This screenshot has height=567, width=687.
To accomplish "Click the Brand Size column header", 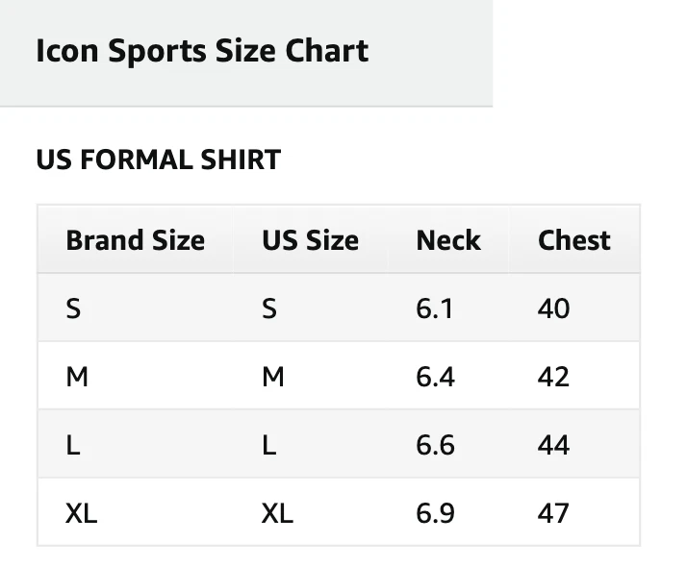I will (x=136, y=240).
